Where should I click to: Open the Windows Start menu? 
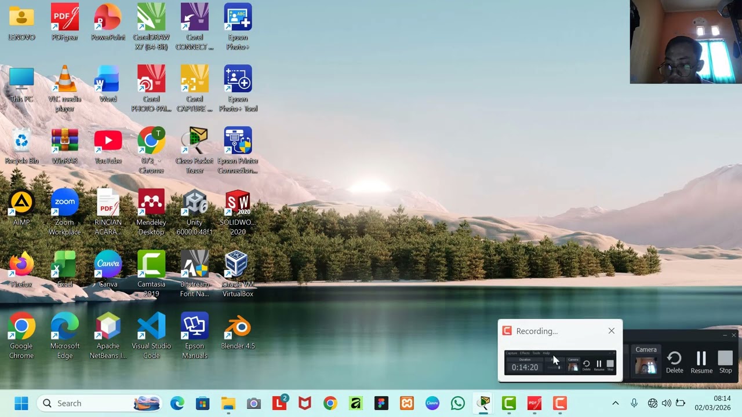pos(21,403)
